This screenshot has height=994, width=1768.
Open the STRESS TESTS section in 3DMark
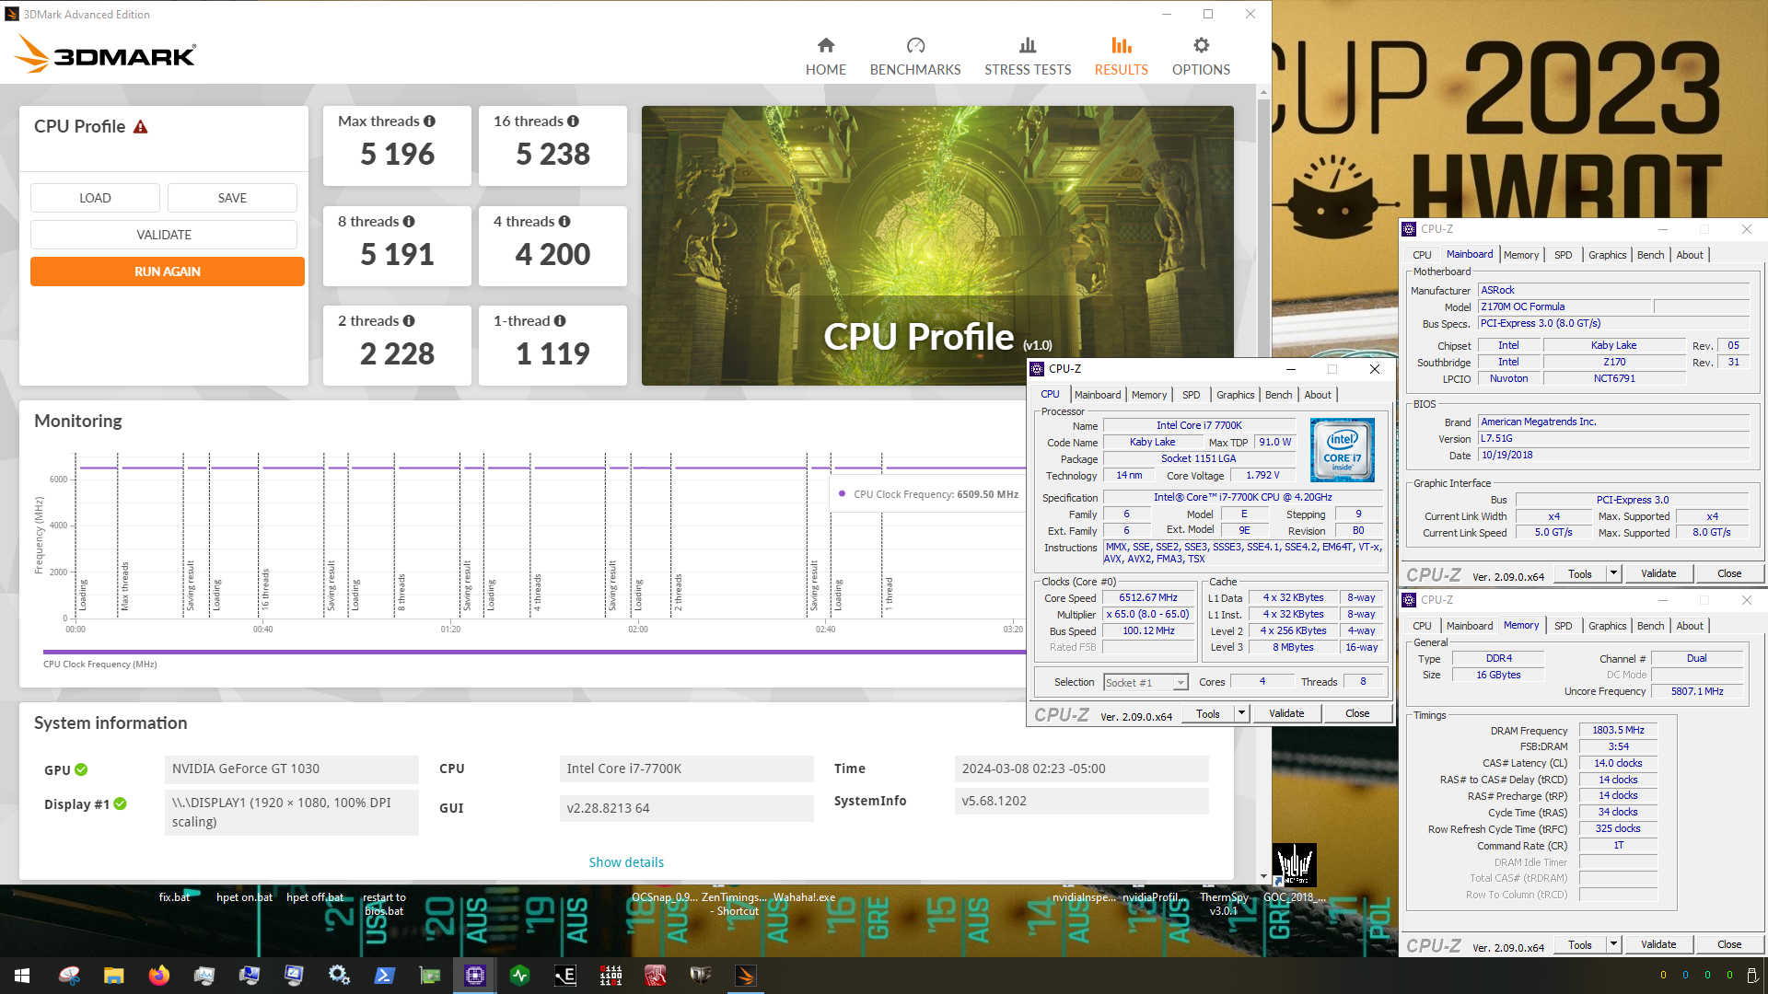1028,56
